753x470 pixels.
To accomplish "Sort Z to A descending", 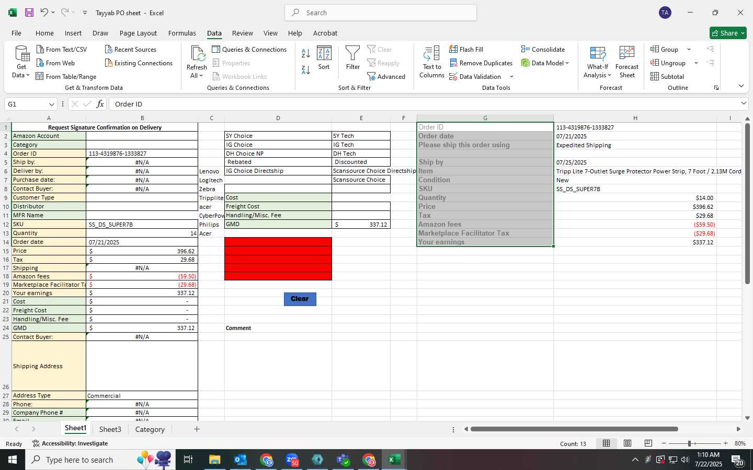I will [x=306, y=69].
